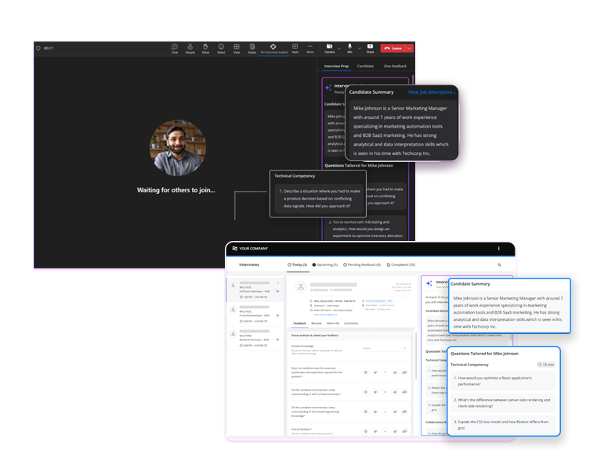Expand Mic options dropdown arrow
This screenshot has width=597, height=464.
click(x=360, y=49)
